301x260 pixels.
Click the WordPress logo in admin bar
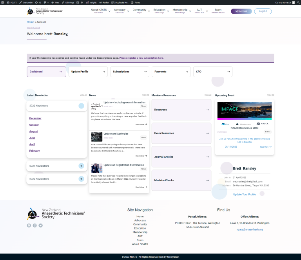click(x=3, y=2)
